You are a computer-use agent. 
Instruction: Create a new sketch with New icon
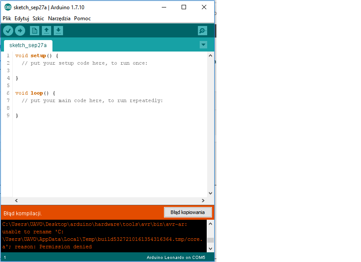pyautogui.click(x=34, y=30)
